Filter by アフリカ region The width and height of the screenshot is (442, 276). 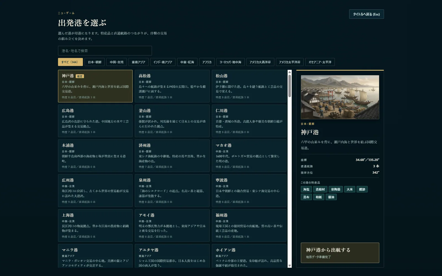tap(207, 62)
